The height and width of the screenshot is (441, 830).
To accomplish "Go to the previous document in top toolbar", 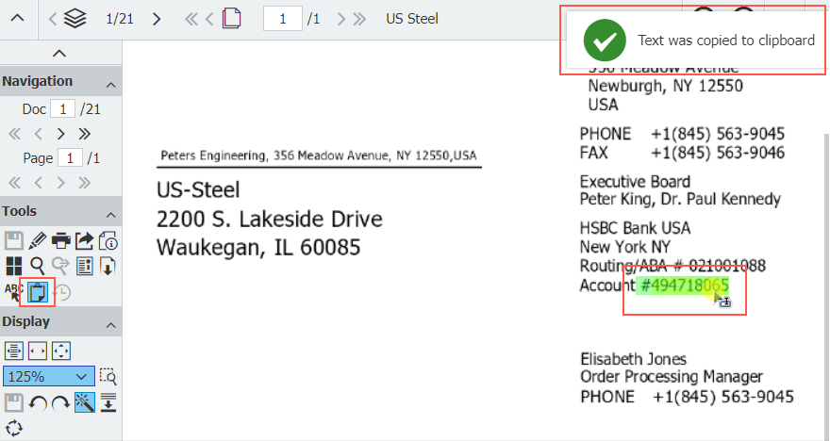I will (52, 19).
